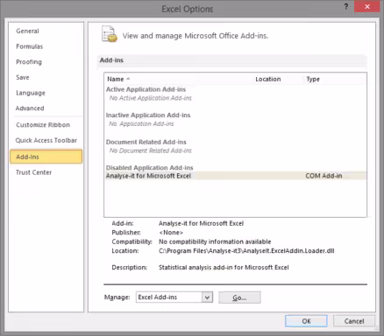Go to the Save options page
384x336 pixels.
click(x=23, y=77)
